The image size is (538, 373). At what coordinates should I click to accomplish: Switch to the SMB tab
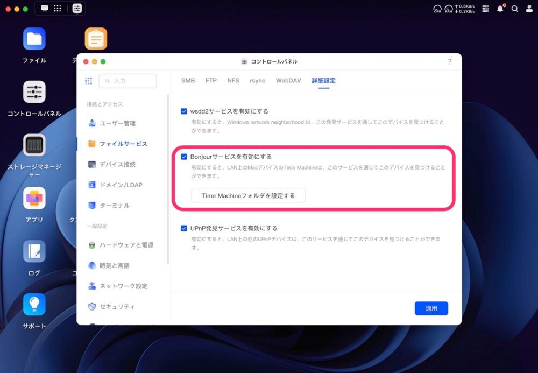tap(188, 81)
